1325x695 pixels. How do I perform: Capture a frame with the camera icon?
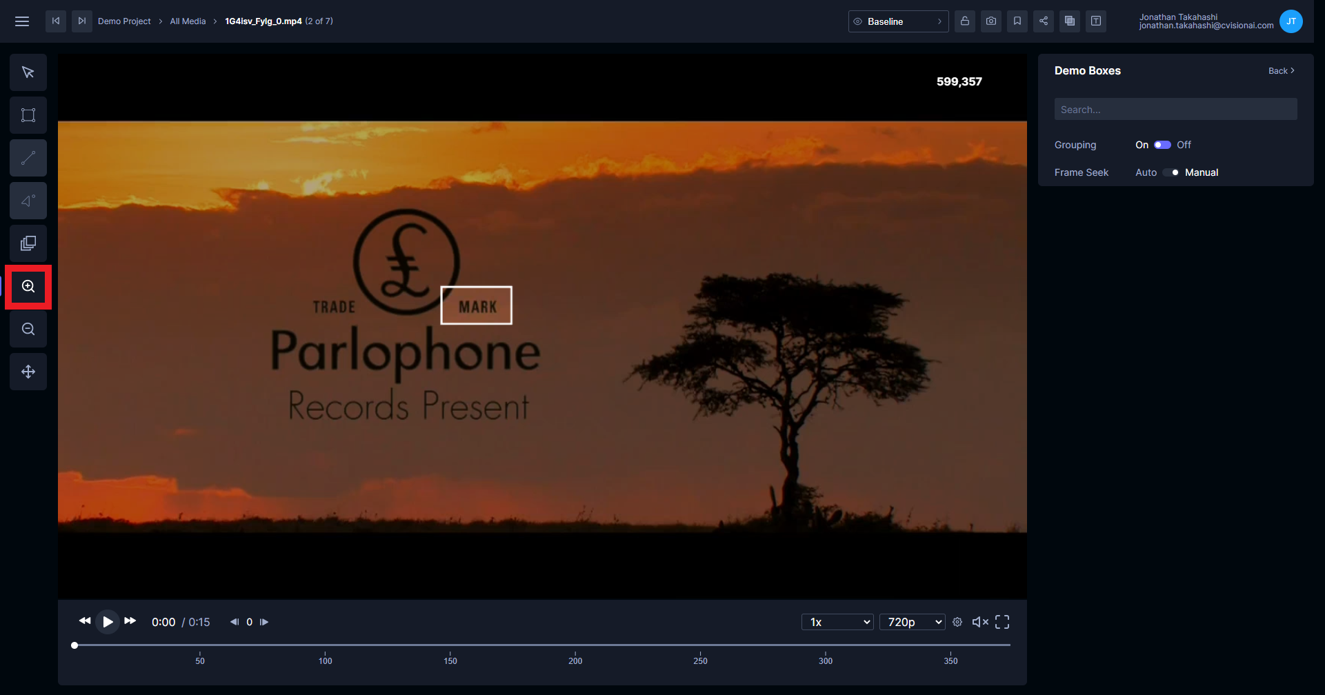pos(991,21)
